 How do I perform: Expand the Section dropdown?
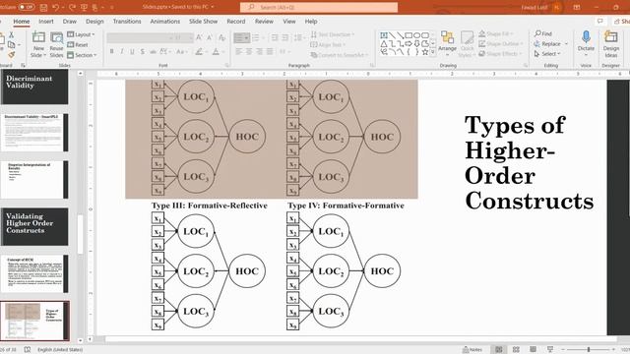(x=83, y=55)
